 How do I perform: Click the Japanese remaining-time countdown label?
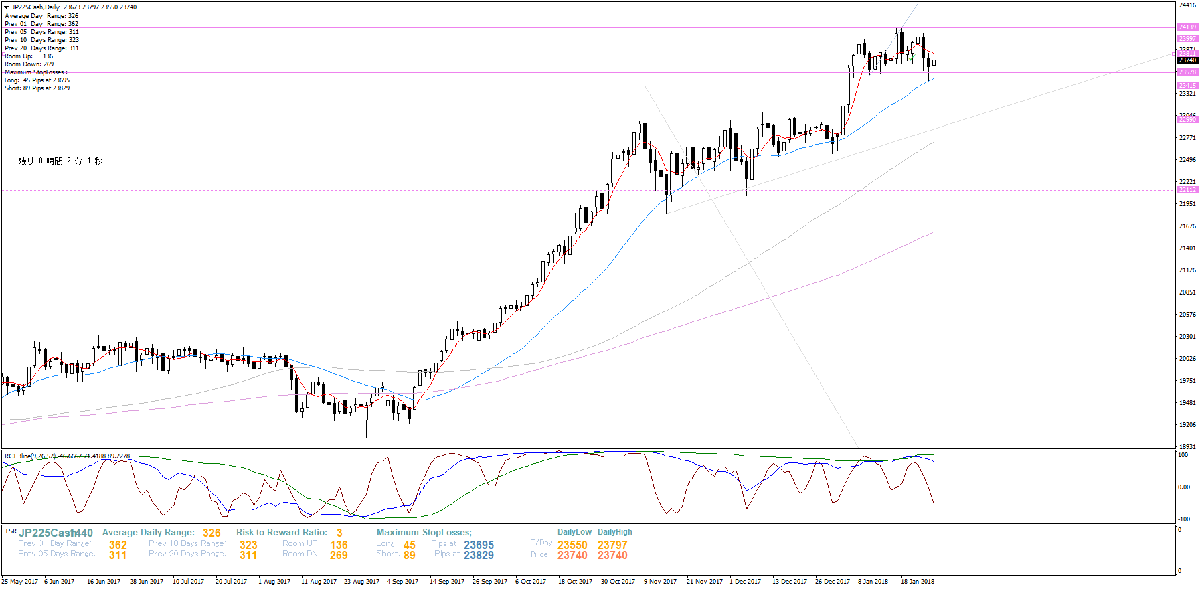60,161
